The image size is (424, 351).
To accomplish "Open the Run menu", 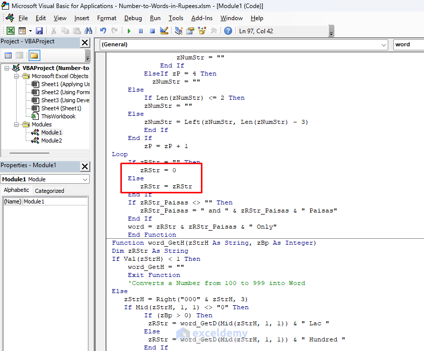I will point(155,18).
